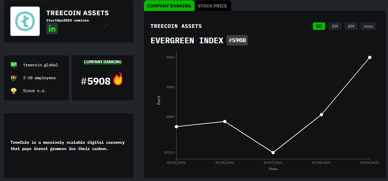This screenshot has height=181, width=388.
Task: Click the large #5908 ranking number
Action: pos(96,81)
